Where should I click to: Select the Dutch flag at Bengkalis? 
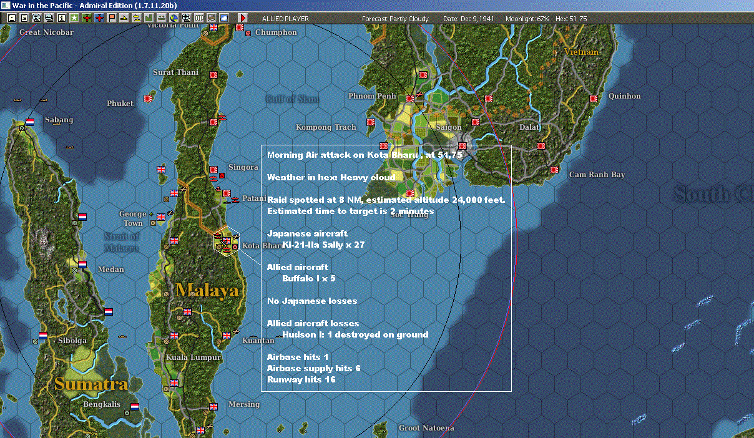pos(134,406)
